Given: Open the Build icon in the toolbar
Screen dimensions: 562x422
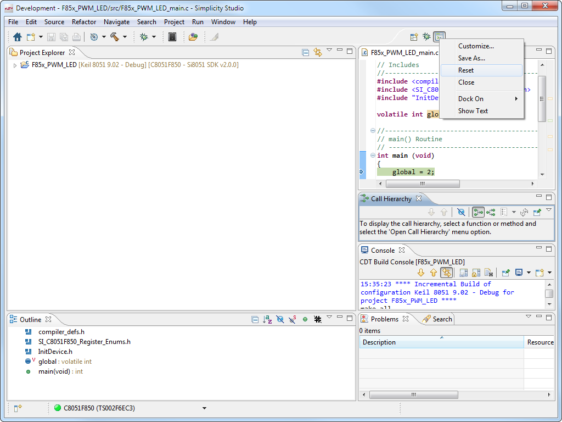Looking at the screenshot, I should click(115, 37).
